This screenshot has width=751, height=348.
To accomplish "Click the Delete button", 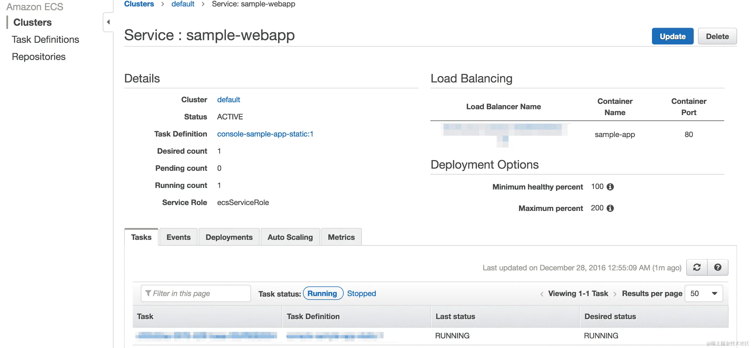I will click(717, 36).
